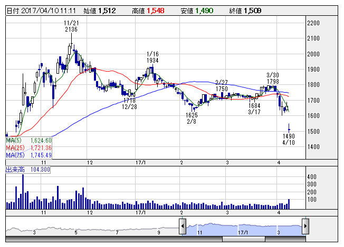Viewport: 344px width, 247px height.
Task: Click the left range handle arrow in overview
Action: point(182,226)
